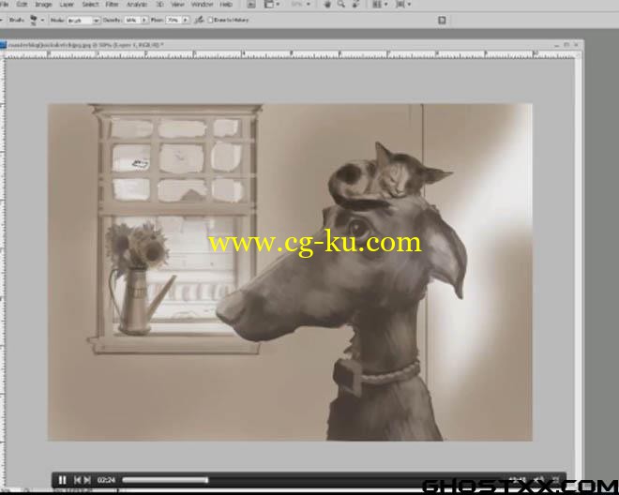The width and height of the screenshot is (619, 495).
Task: Select the Zoom tool in application bar
Action: (341, 5)
